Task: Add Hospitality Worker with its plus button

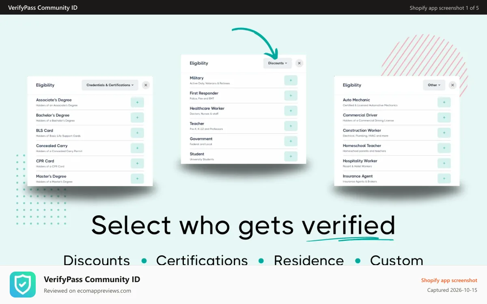Action: pos(444,163)
